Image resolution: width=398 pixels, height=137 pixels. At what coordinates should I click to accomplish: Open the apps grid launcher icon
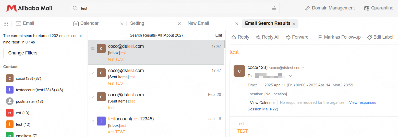[x=6, y=24]
